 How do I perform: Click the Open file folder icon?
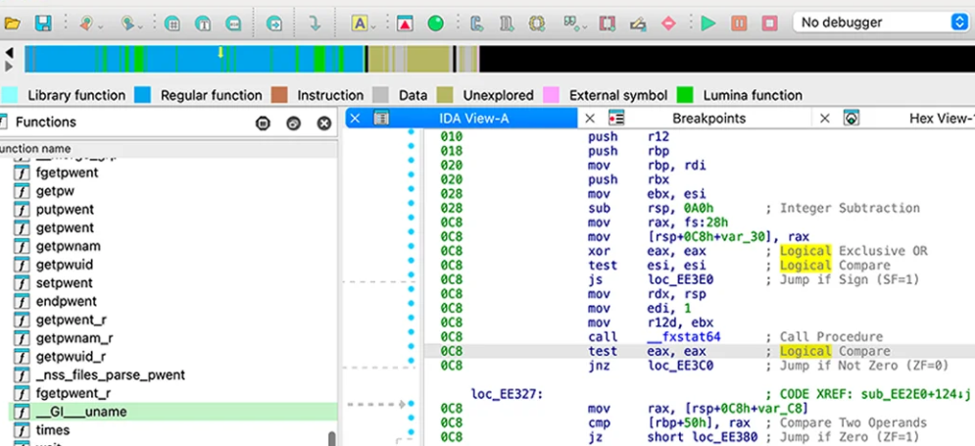click(14, 22)
